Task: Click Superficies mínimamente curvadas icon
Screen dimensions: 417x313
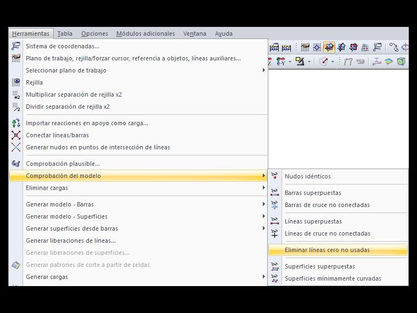Action: 275,278
